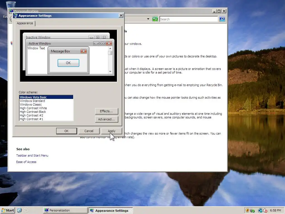The image size is (285, 214).
Task: Open the network tray icon
Action: coord(260,211)
